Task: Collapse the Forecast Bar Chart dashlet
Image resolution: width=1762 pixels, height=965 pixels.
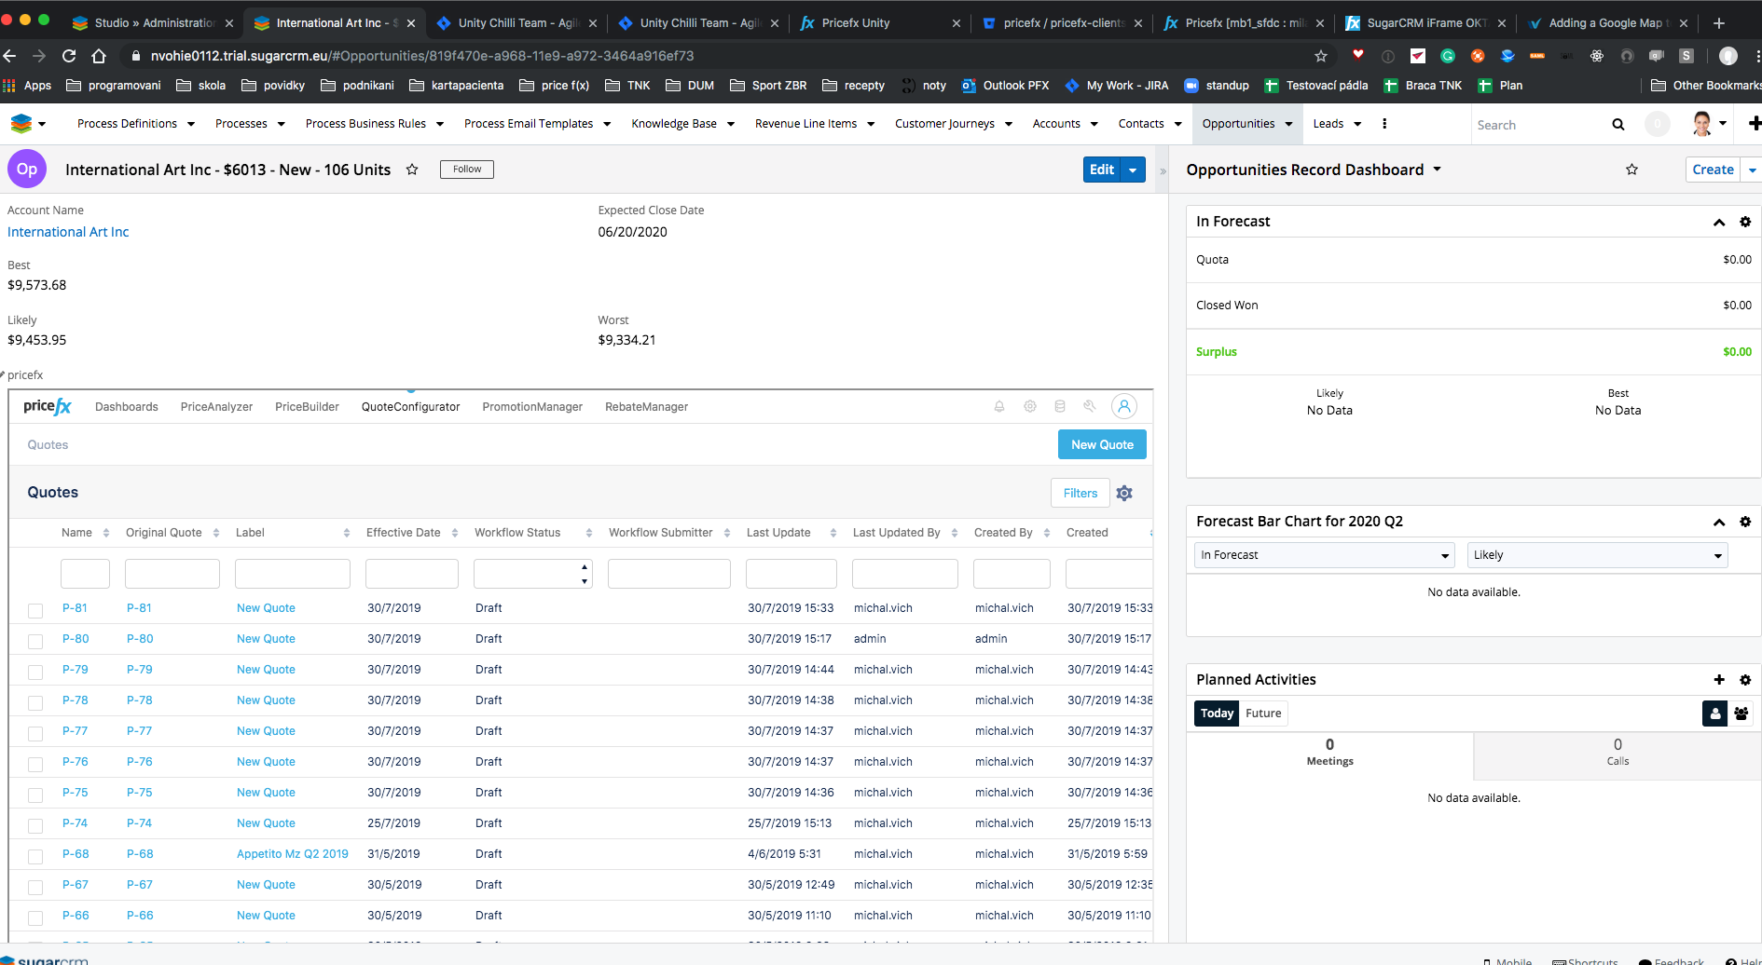Action: (x=1718, y=522)
